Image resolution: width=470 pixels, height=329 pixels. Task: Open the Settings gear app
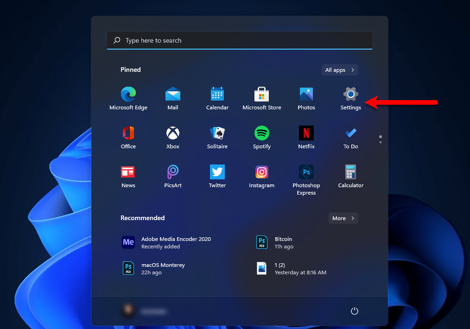351,99
